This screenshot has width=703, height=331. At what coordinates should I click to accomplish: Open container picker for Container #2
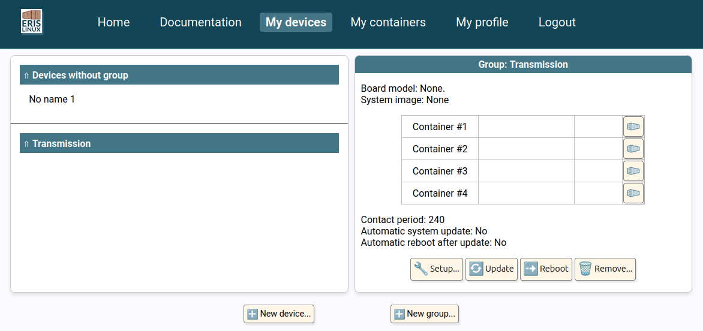633,149
